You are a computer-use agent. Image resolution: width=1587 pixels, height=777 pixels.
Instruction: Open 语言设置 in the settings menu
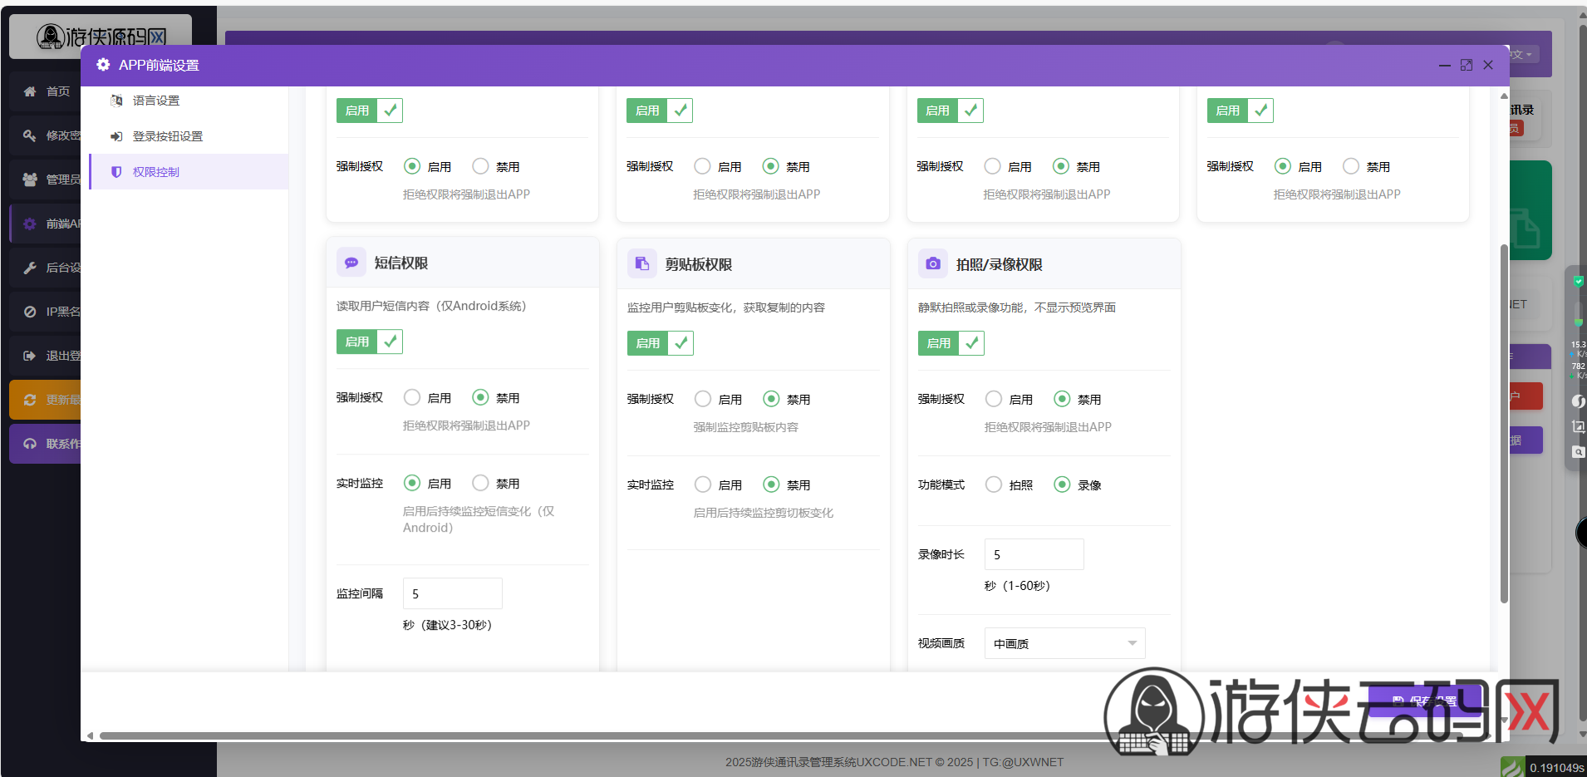(156, 101)
